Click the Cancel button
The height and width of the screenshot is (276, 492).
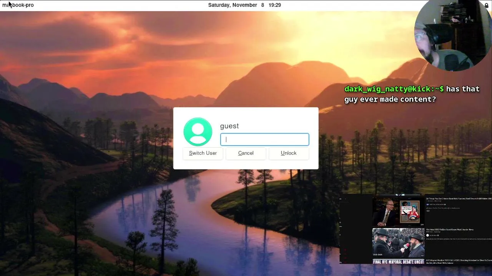point(246,153)
